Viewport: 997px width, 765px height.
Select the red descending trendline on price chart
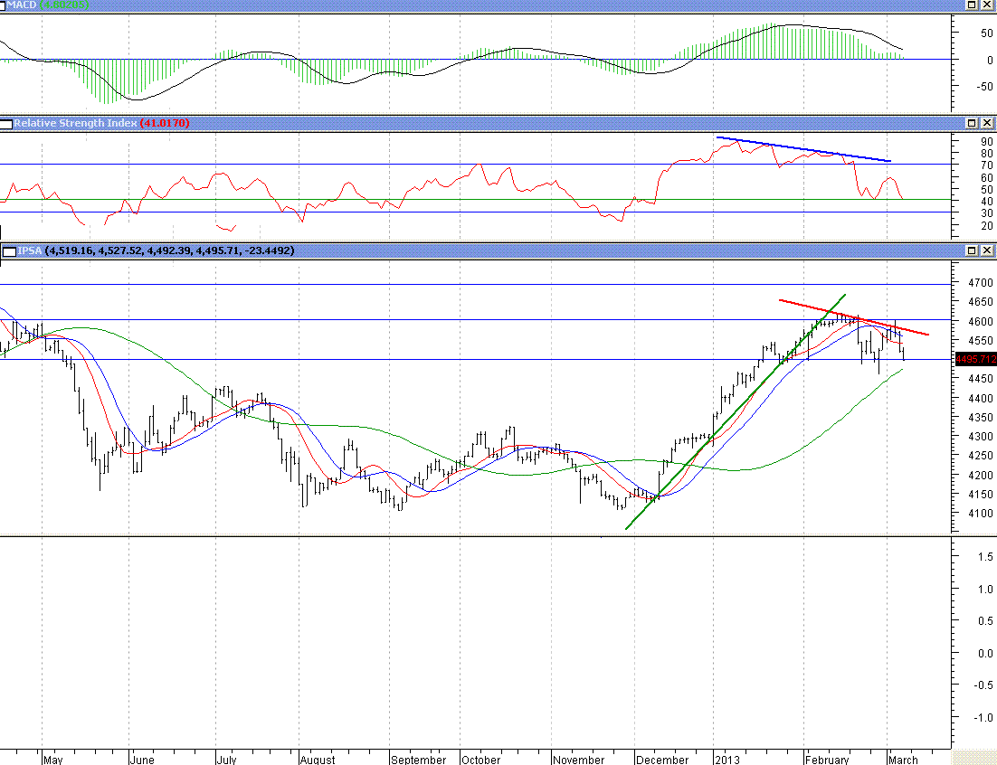(850, 316)
